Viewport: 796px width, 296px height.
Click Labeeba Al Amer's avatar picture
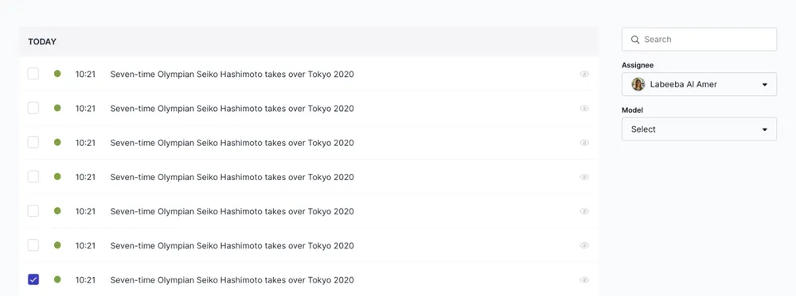tap(638, 84)
